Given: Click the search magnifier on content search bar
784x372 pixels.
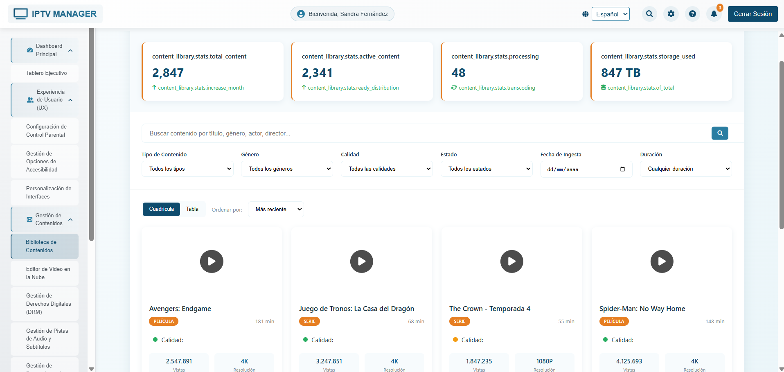Looking at the screenshot, I should (x=720, y=133).
